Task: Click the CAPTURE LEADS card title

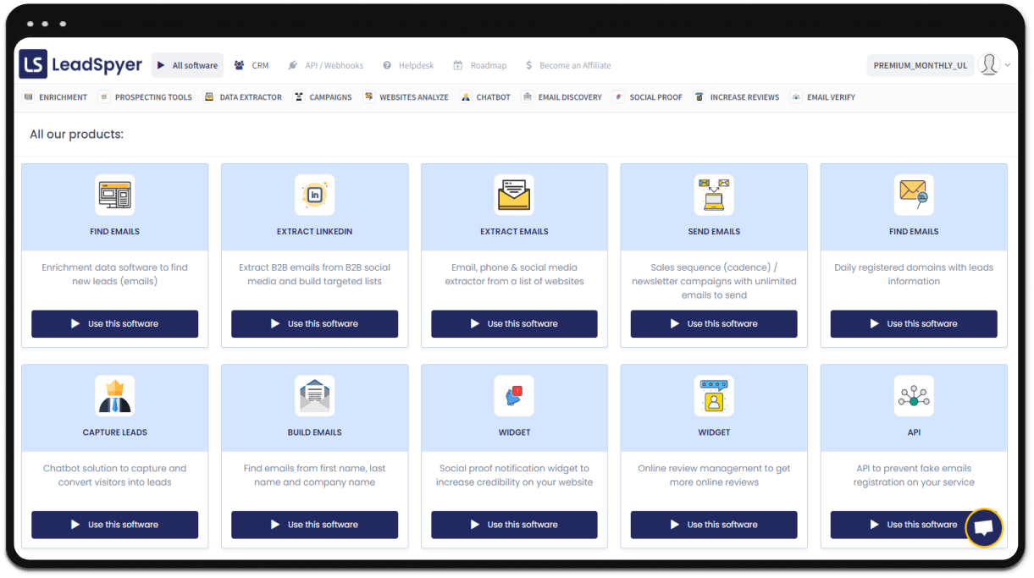Action: point(115,432)
